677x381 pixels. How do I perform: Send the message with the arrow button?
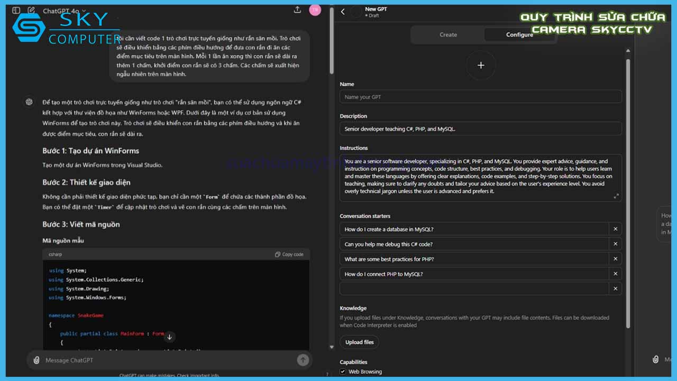pyautogui.click(x=303, y=360)
